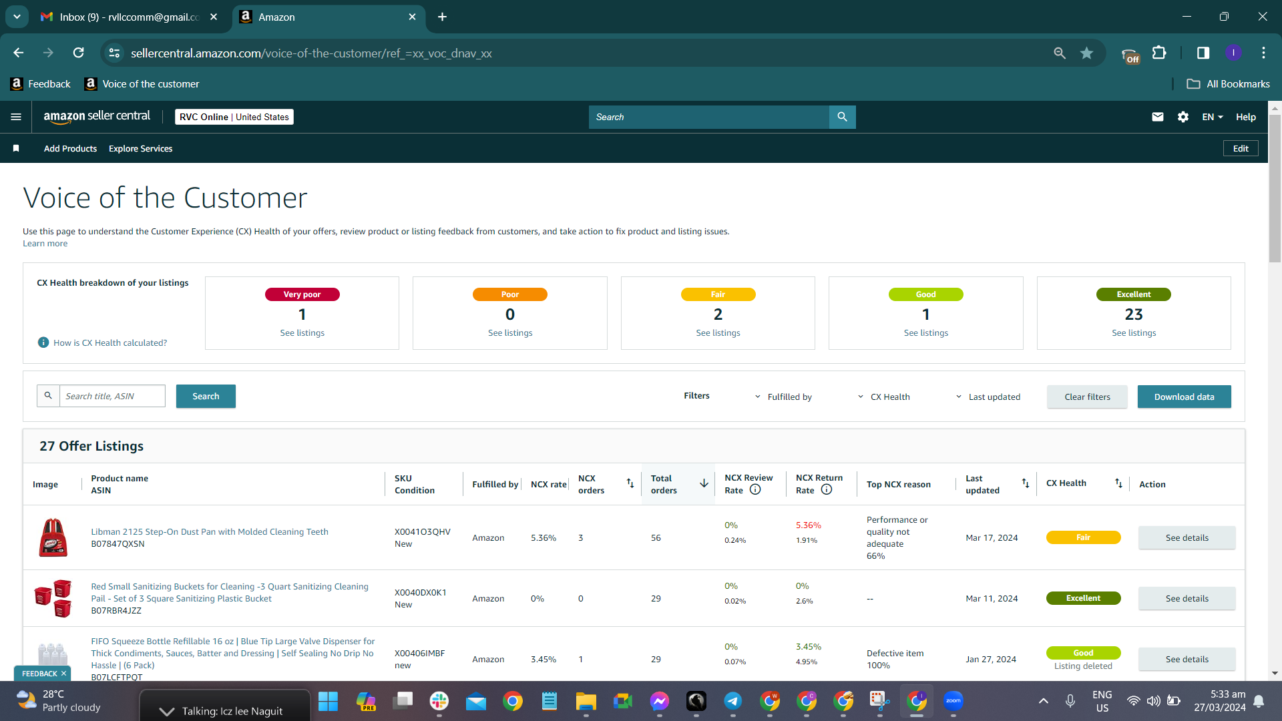
Task: Open the Voice of the customer bookmark
Action: pyautogui.click(x=142, y=84)
